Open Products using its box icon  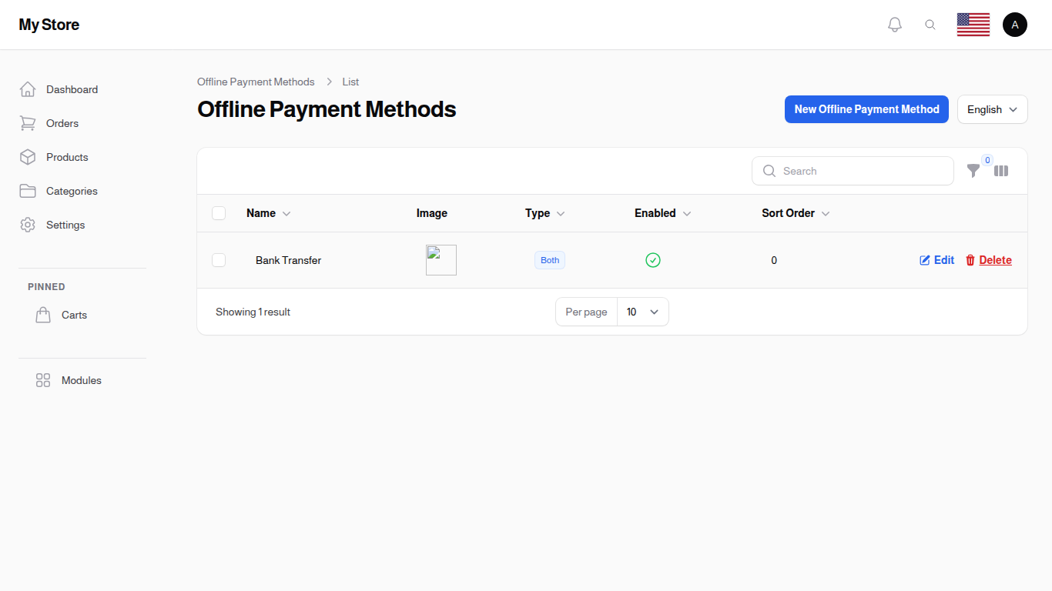[66, 157]
